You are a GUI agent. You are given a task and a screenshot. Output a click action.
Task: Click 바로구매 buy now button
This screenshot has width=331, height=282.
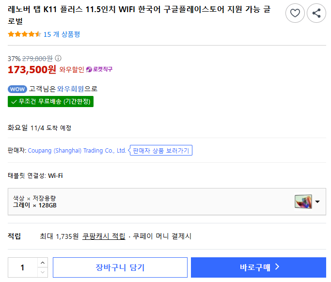[258, 267]
